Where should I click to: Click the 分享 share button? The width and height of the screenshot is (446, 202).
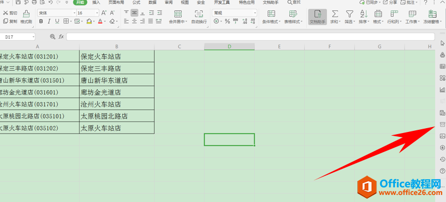(391, 3)
